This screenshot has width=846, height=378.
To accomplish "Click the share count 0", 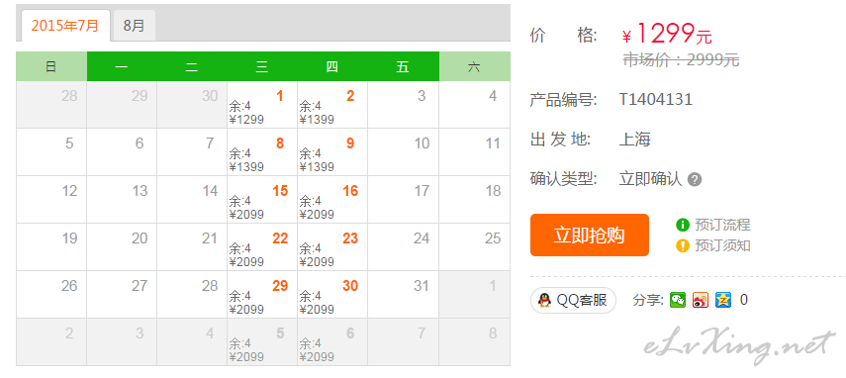I will click(743, 300).
